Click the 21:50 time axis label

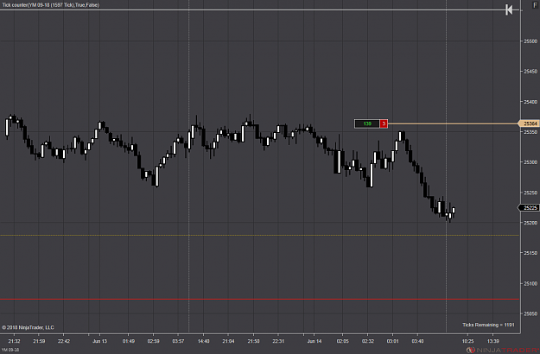pyautogui.click(x=253, y=341)
